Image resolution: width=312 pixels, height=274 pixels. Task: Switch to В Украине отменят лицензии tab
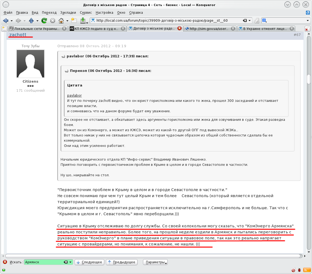[266, 29]
